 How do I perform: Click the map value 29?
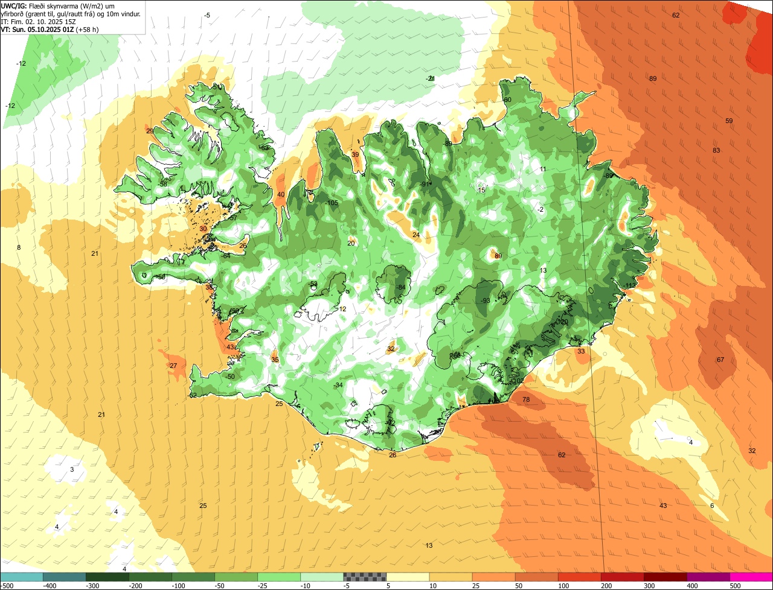(149, 131)
